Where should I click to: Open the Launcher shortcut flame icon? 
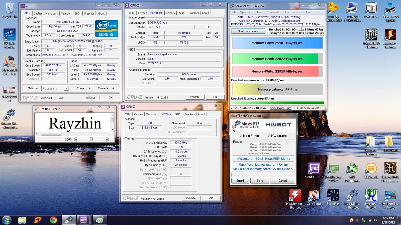pyautogui.click(x=390, y=39)
